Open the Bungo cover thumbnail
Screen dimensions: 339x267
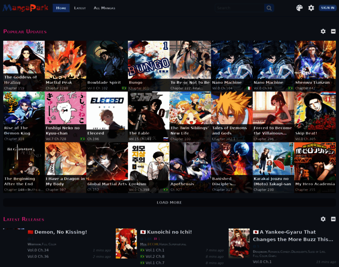click(x=149, y=65)
